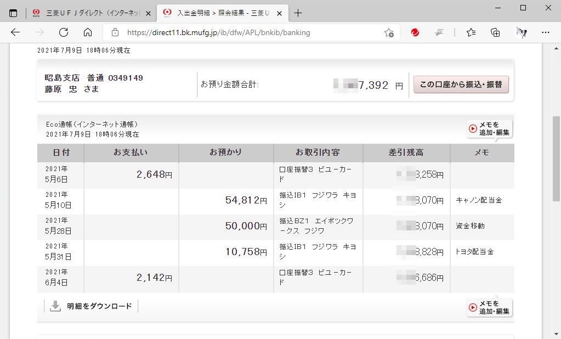Click the お支払い column header
This screenshot has width=561, height=339.
point(131,153)
